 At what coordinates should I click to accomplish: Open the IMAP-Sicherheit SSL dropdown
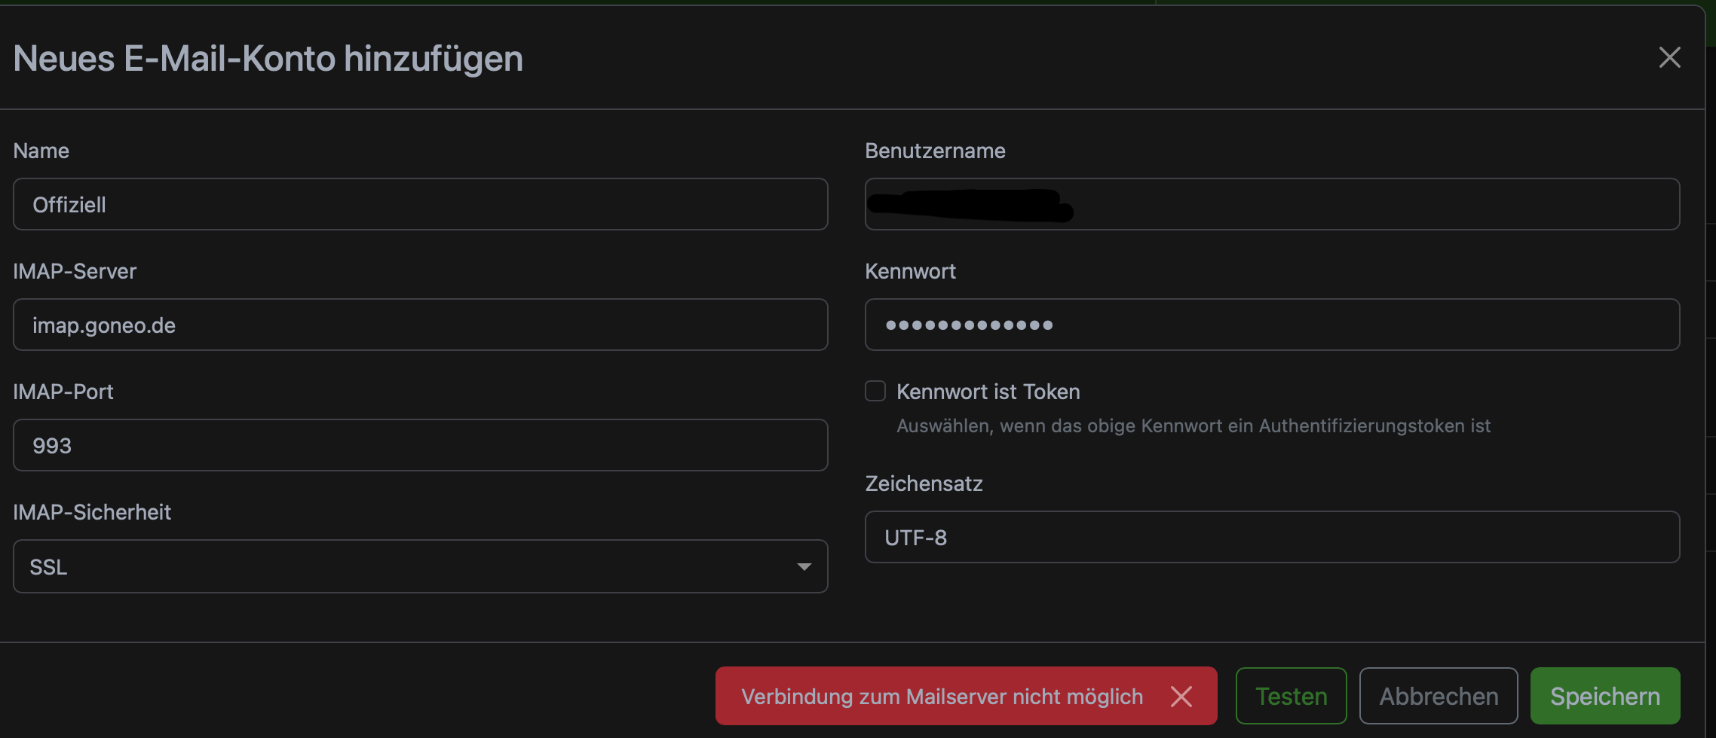(x=420, y=566)
